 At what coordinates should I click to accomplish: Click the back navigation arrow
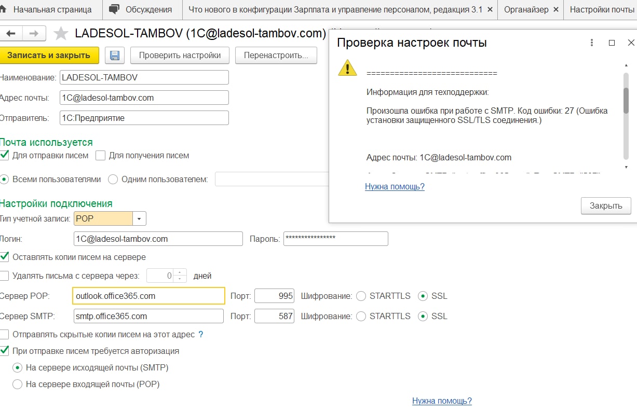(11, 34)
